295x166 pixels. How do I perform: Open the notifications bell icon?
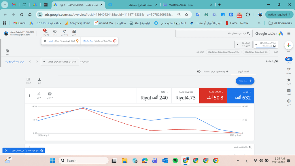tap(46, 31)
